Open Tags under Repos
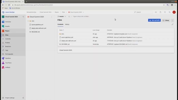This screenshot has height=100, width=178. 7,50
